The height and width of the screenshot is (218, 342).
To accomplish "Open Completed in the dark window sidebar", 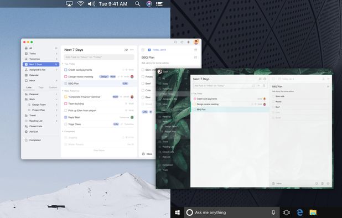I will coord(173,165).
